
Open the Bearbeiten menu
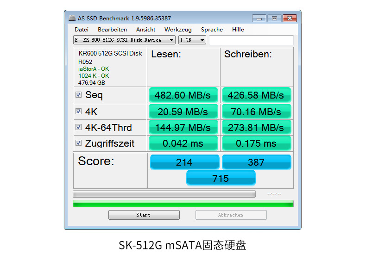(x=112, y=30)
